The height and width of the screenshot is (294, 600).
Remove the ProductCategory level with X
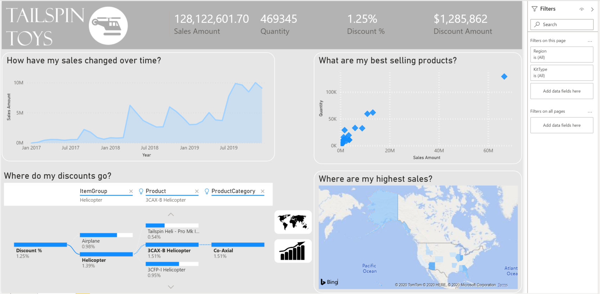click(262, 191)
